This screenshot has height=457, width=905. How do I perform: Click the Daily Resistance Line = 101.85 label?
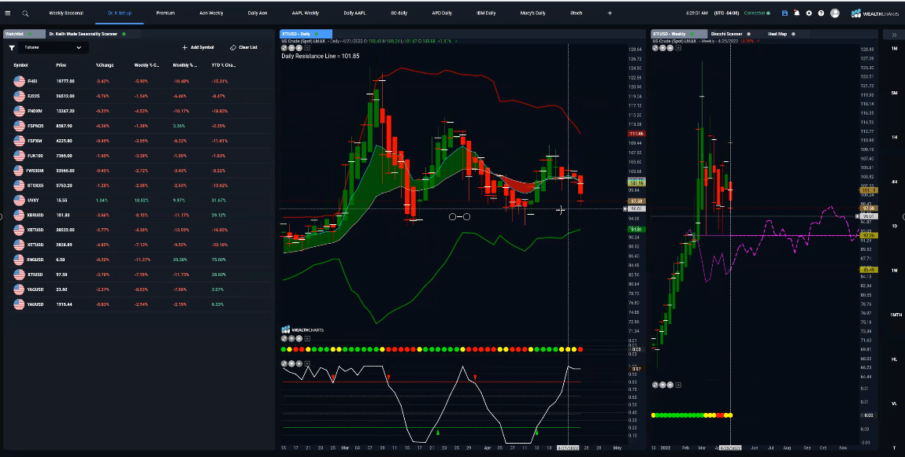[321, 56]
